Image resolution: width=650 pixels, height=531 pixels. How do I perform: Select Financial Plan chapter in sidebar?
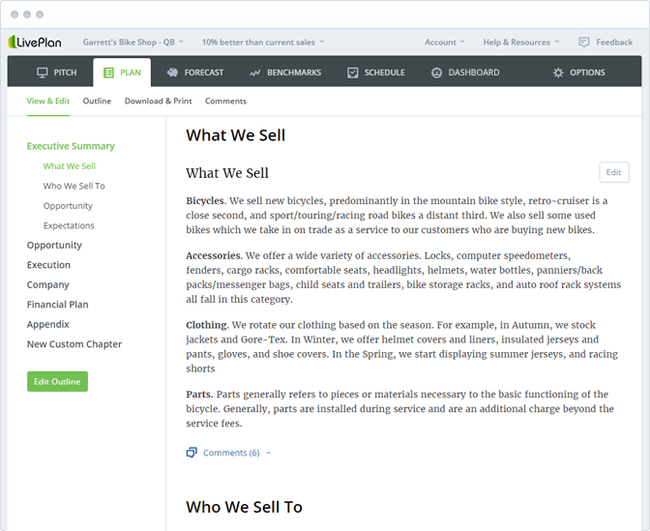(x=57, y=305)
